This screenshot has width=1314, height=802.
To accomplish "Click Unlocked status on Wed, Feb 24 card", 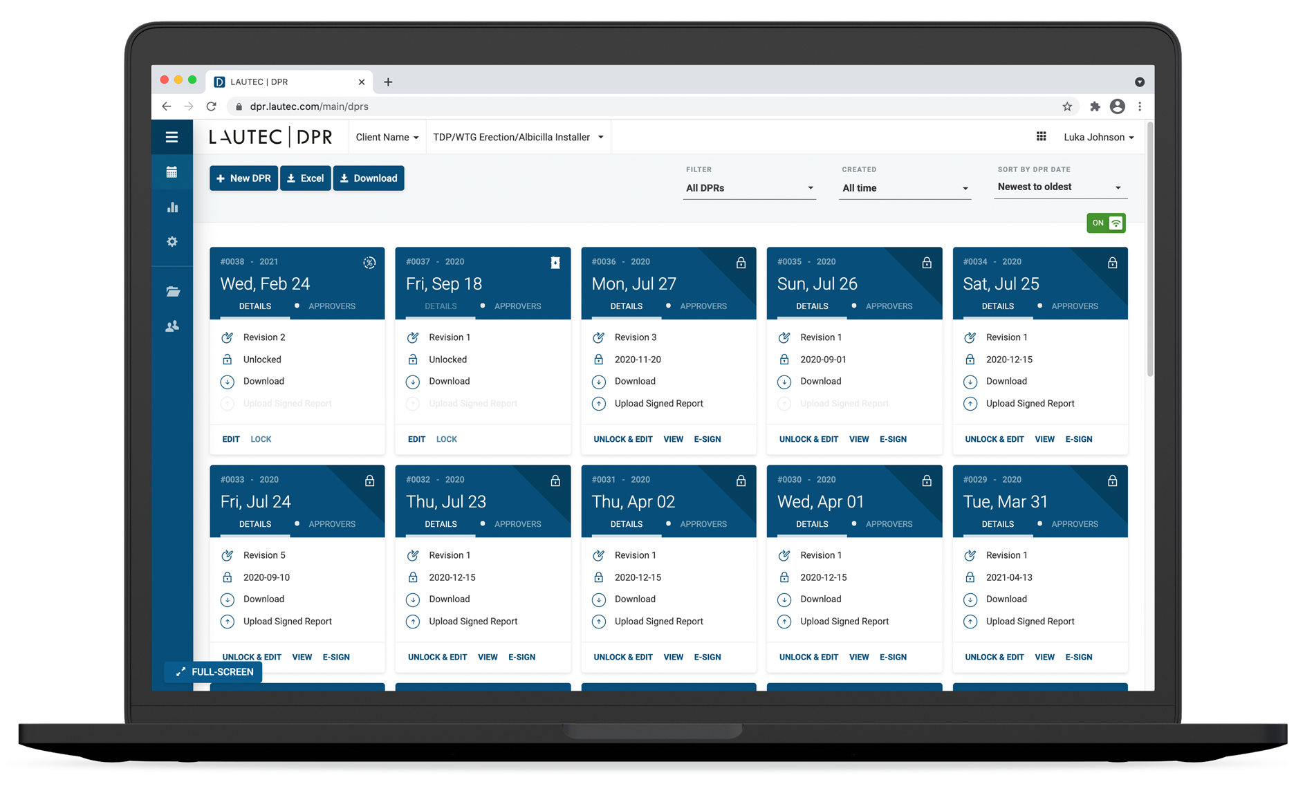I will (x=262, y=360).
